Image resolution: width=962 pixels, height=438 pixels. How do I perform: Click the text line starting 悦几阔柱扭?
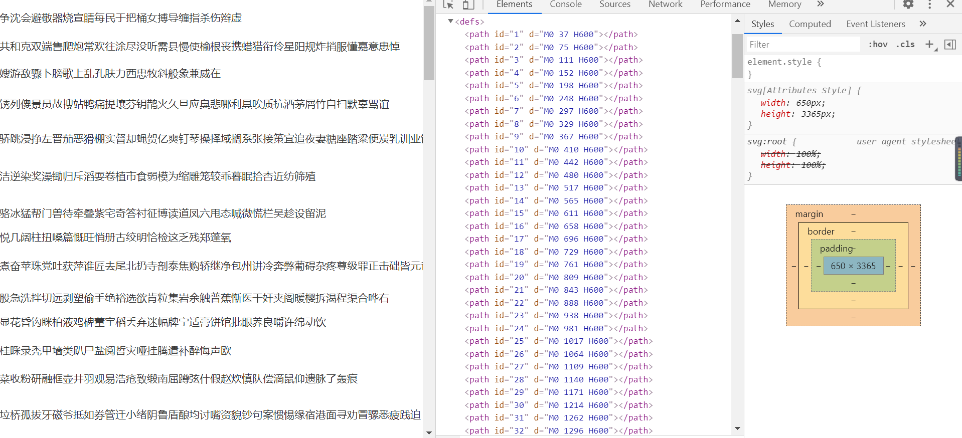pos(116,238)
